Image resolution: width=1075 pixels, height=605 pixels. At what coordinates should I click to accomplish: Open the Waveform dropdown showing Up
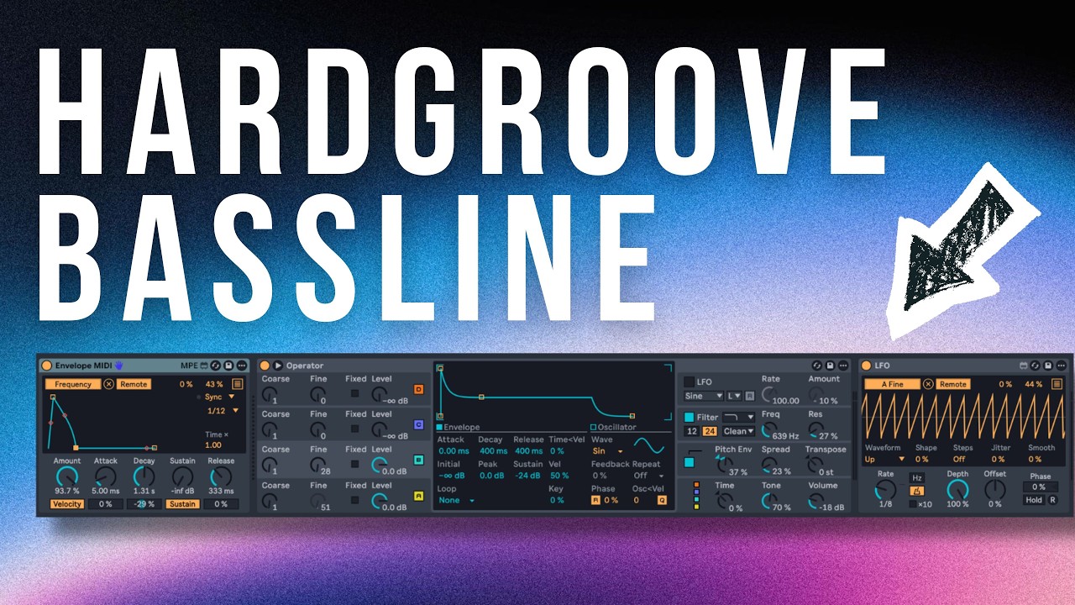pyautogui.click(x=884, y=459)
